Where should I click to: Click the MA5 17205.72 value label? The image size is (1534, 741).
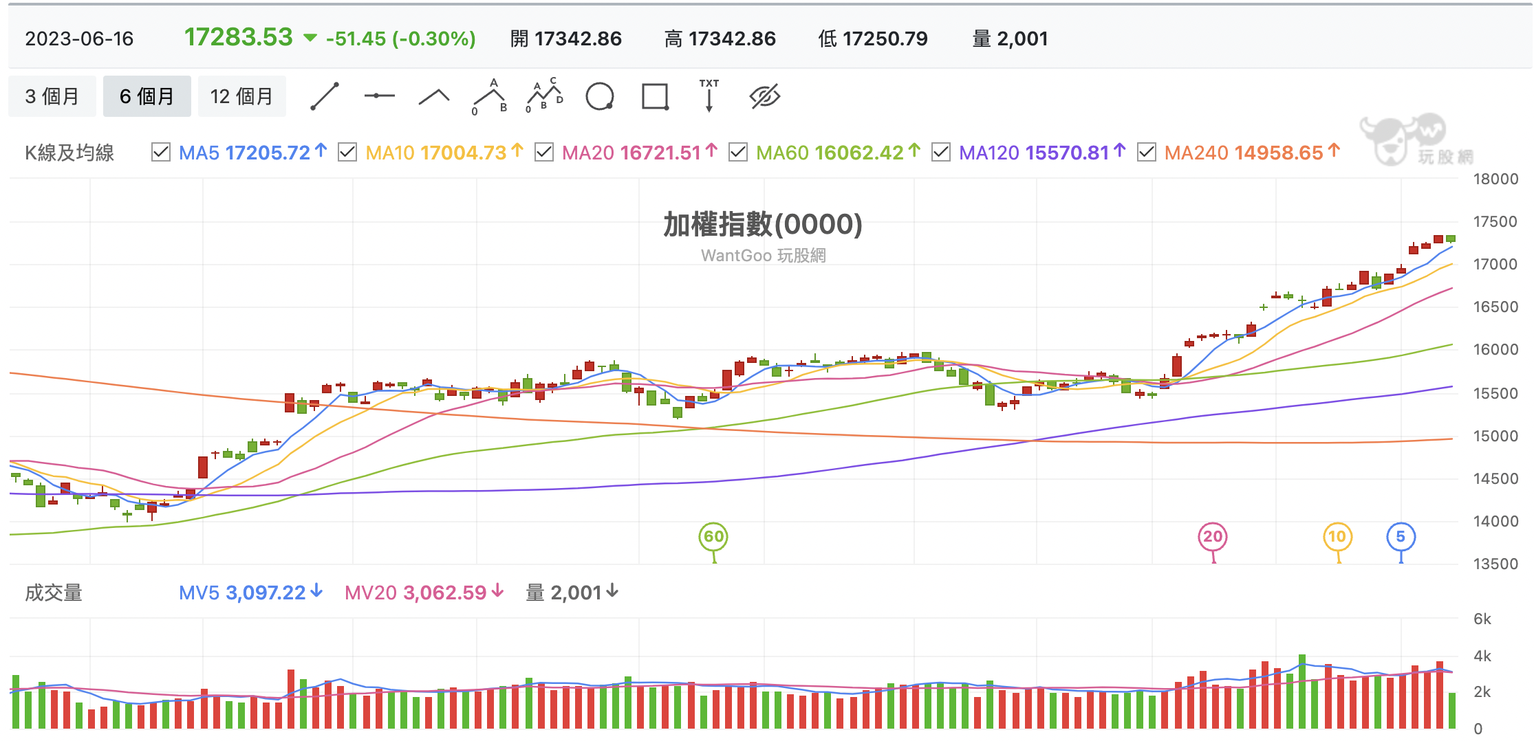pyautogui.click(x=252, y=153)
